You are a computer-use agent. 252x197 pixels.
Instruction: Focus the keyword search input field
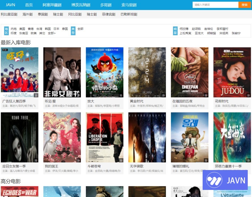[x=215, y=5]
